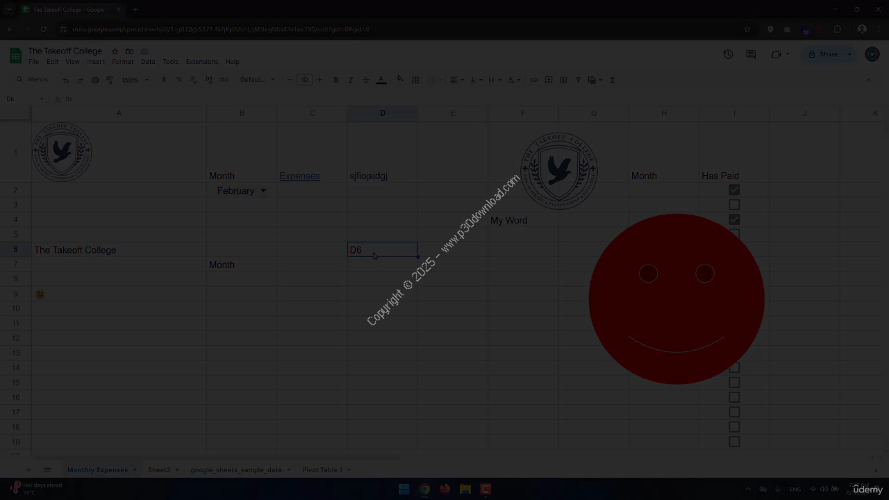Click the Share button

click(x=823, y=54)
